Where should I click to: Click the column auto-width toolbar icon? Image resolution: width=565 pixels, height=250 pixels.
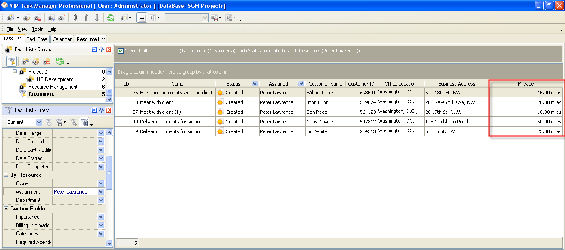coord(142,18)
